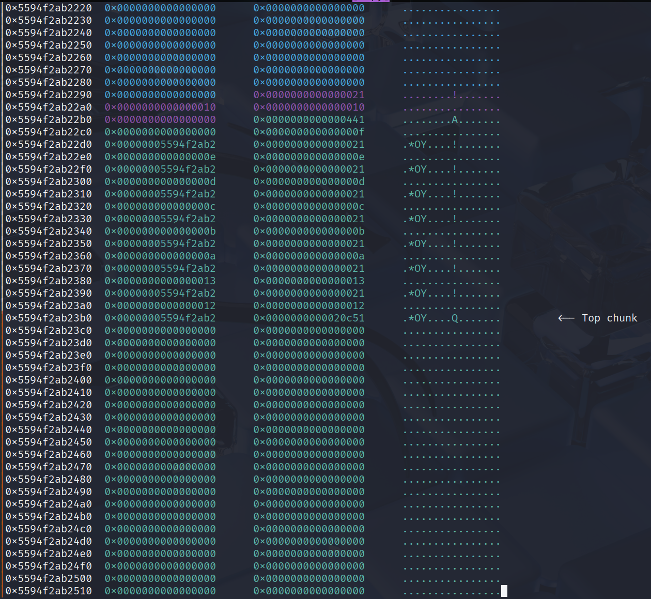Click address 0x5594f2ab2380

(x=49, y=281)
